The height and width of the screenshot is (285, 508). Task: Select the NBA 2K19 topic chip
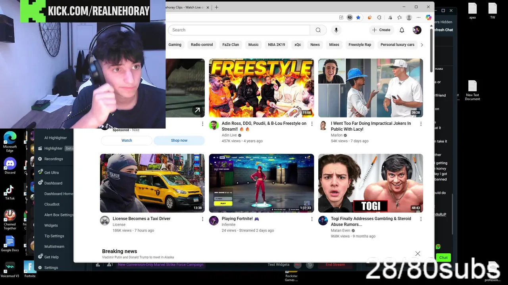point(276,45)
